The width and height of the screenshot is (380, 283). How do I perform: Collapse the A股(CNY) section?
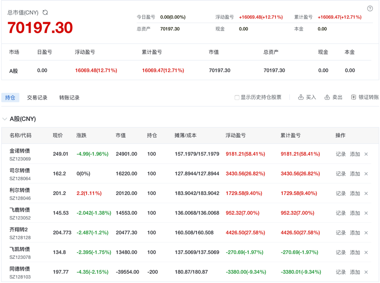pyautogui.click(x=5, y=119)
